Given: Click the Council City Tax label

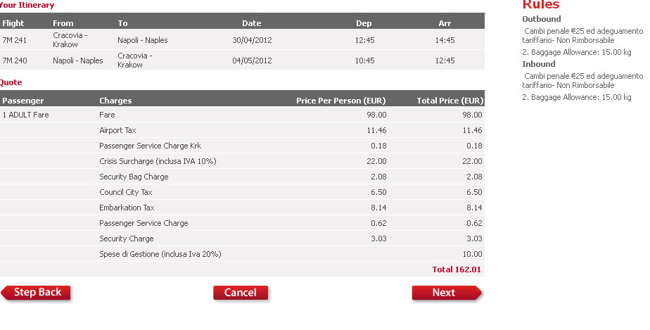Looking at the screenshot, I should pos(126,192).
